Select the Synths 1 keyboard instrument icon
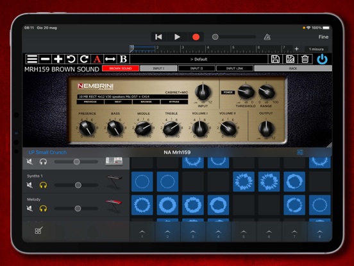 click(114, 182)
